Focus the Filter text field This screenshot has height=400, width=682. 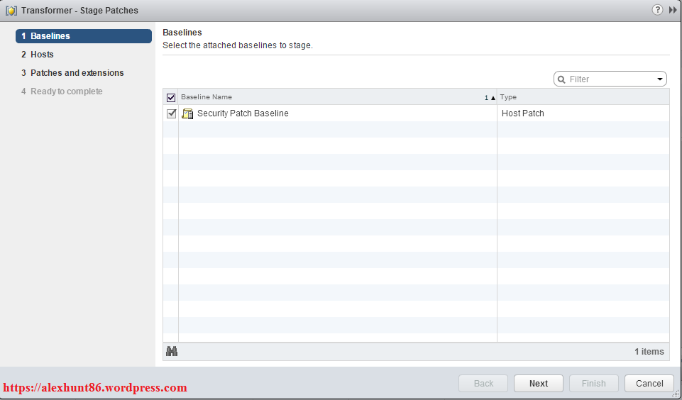(x=610, y=79)
